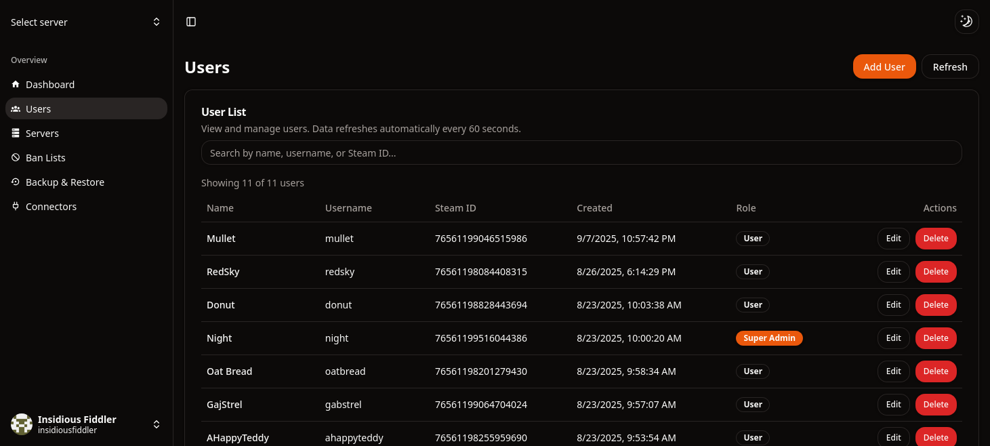Viewport: 990px width, 446px height.
Task: Click the Super Admin role badge
Action: click(x=769, y=338)
